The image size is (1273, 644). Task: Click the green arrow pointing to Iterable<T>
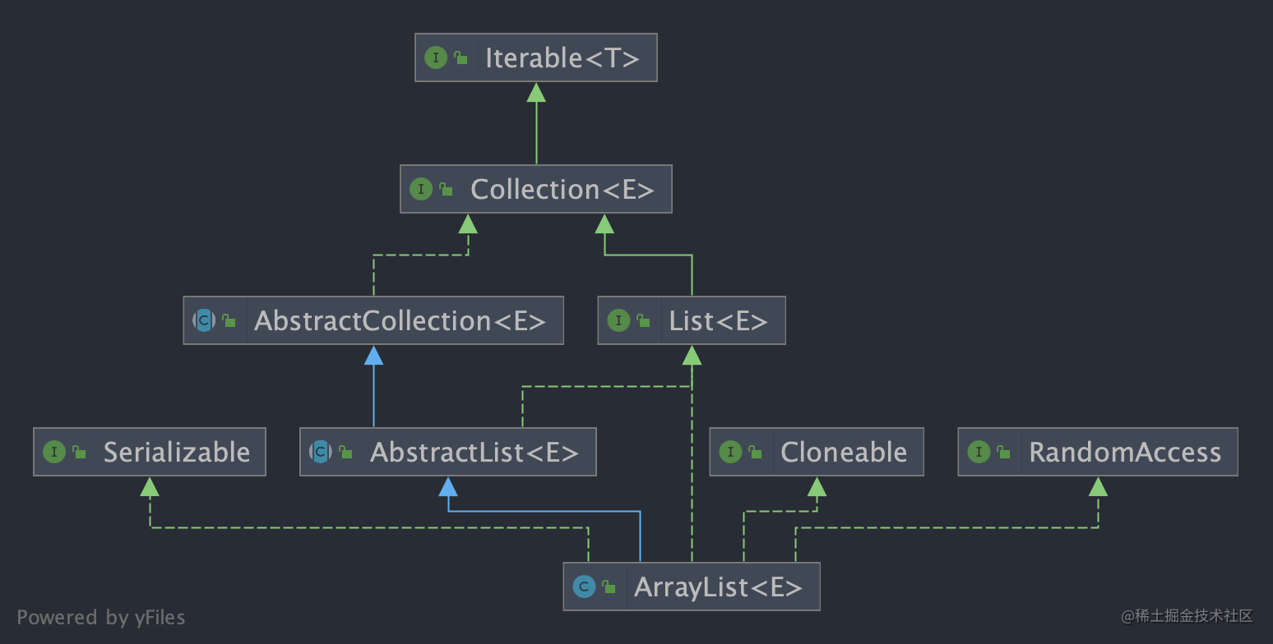536,93
